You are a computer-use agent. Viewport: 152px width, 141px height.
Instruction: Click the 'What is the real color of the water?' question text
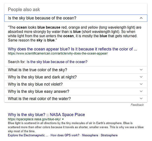[x=39, y=99]
